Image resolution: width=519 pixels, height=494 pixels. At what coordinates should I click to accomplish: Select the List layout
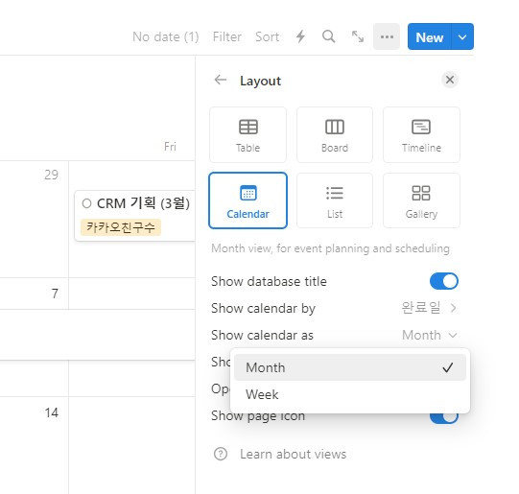(x=335, y=200)
